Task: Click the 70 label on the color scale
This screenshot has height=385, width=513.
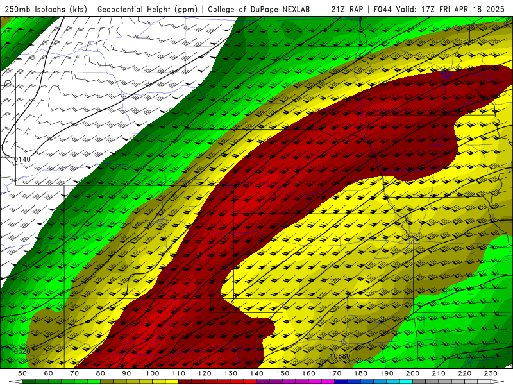Action: click(x=74, y=373)
